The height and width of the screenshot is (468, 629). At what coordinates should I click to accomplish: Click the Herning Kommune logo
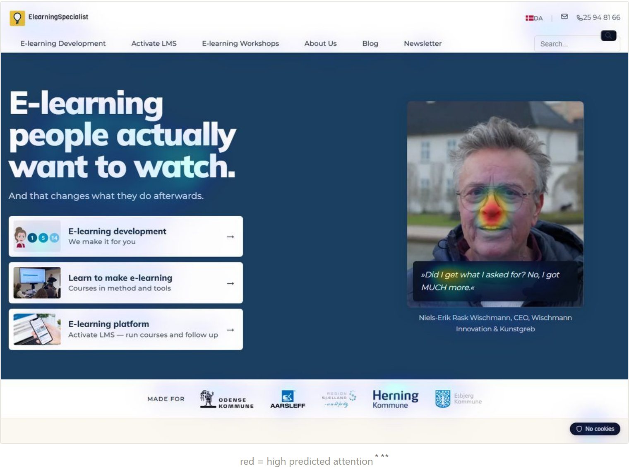tap(395, 399)
